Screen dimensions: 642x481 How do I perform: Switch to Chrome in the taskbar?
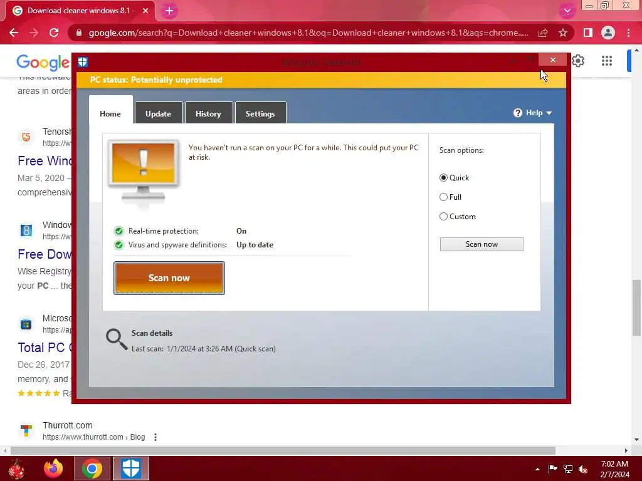[x=92, y=468]
